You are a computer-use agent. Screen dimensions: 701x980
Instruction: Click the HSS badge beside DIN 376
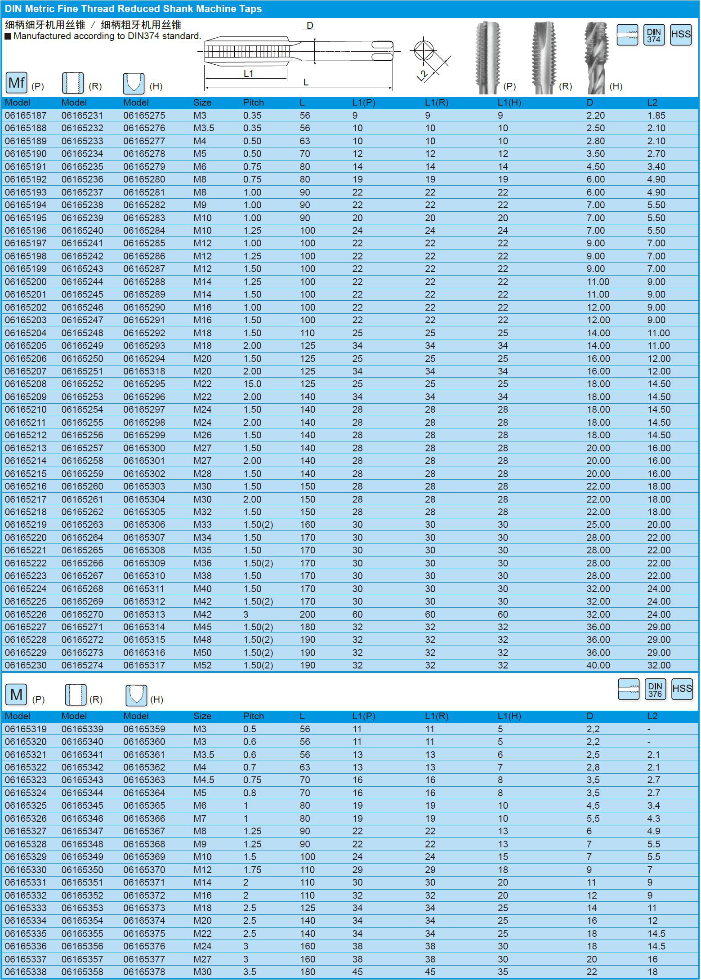click(x=682, y=690)
